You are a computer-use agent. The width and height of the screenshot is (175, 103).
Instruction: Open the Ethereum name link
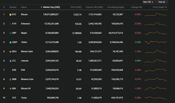pos(26,24)
